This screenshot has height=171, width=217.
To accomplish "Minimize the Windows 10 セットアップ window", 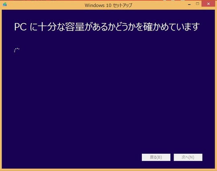I will coord(189,4).
